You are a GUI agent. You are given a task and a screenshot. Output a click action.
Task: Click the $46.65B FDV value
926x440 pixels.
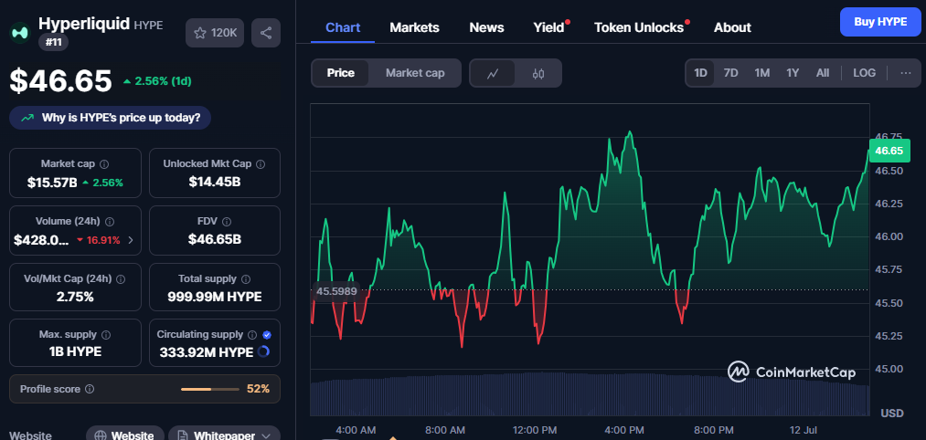[x=215, y=239]
